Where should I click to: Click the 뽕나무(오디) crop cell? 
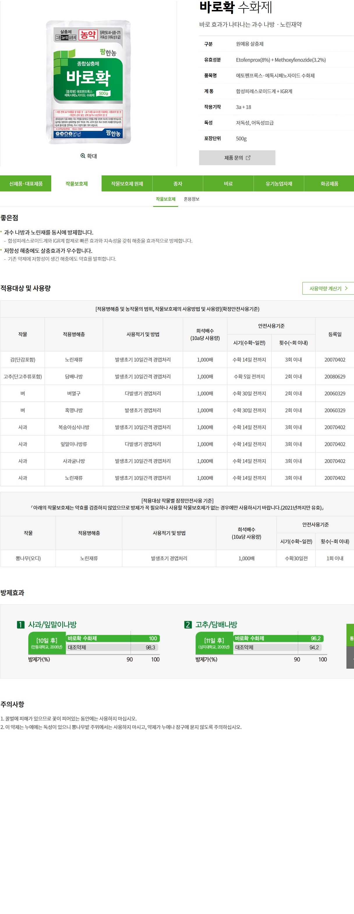coord(28,559)
